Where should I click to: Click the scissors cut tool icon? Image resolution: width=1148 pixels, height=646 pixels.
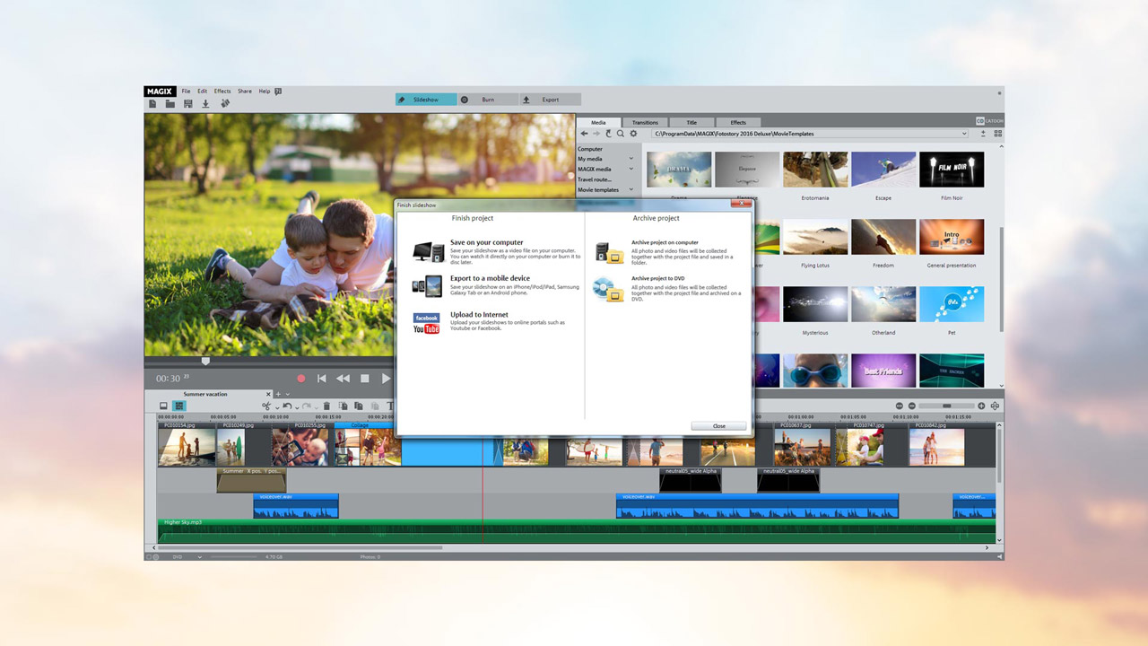tap(266, 406)
